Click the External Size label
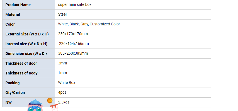Viewport: 238px width, 111px height. tap(27, 34)
